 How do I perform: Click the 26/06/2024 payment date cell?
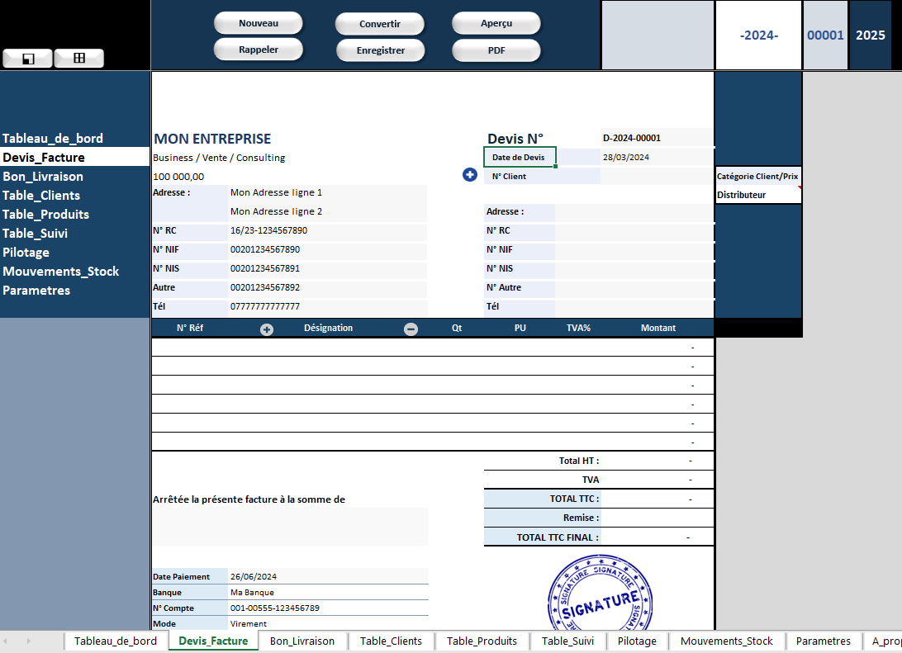[328, 576]
